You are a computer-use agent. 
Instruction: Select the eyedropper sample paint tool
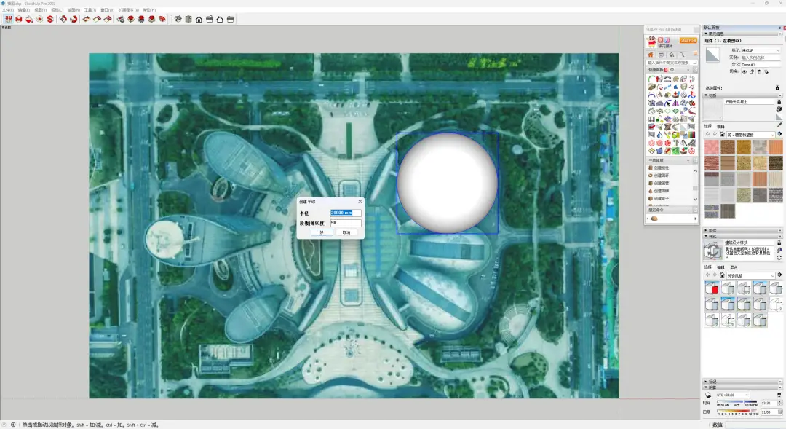click(x=779, y=125)
